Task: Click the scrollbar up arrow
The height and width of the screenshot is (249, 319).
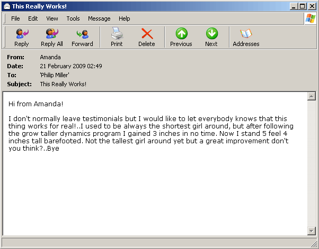Action: (x=312, y=97)
